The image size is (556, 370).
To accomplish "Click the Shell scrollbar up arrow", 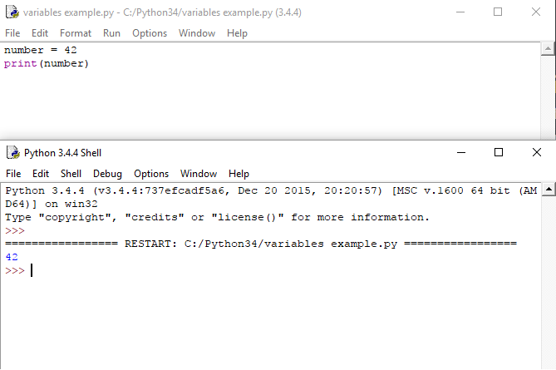I will [x=549, y=190].
